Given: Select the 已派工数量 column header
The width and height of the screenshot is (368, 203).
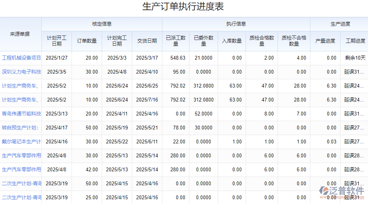Looking at the screenshot, I should tap(176, 41).
